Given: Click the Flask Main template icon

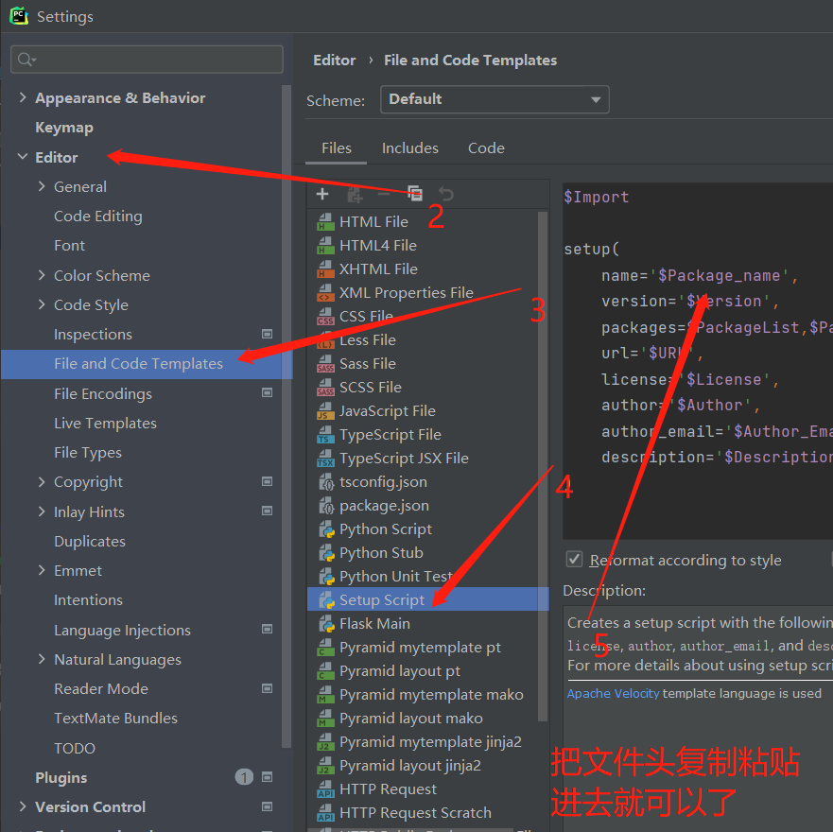Looking at the screenshot, I should click(325, 624).
